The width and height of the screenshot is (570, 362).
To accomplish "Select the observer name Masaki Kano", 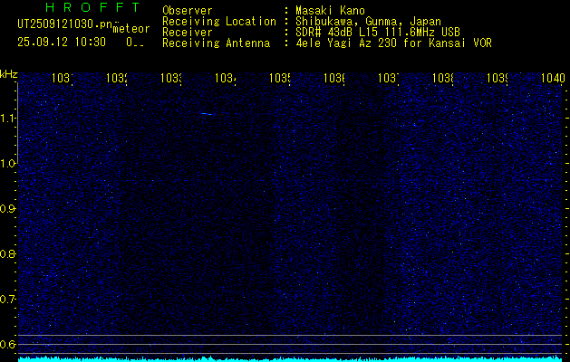I will pos(330,10).
